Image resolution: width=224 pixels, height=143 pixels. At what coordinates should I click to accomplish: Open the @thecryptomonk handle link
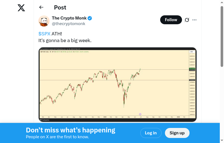point(68,24)
